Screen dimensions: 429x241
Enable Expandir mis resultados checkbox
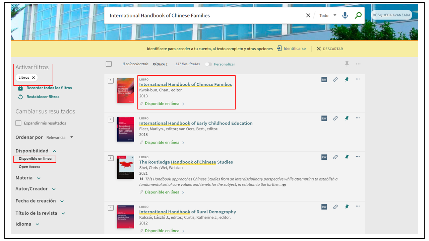click(x=18, y=123)
